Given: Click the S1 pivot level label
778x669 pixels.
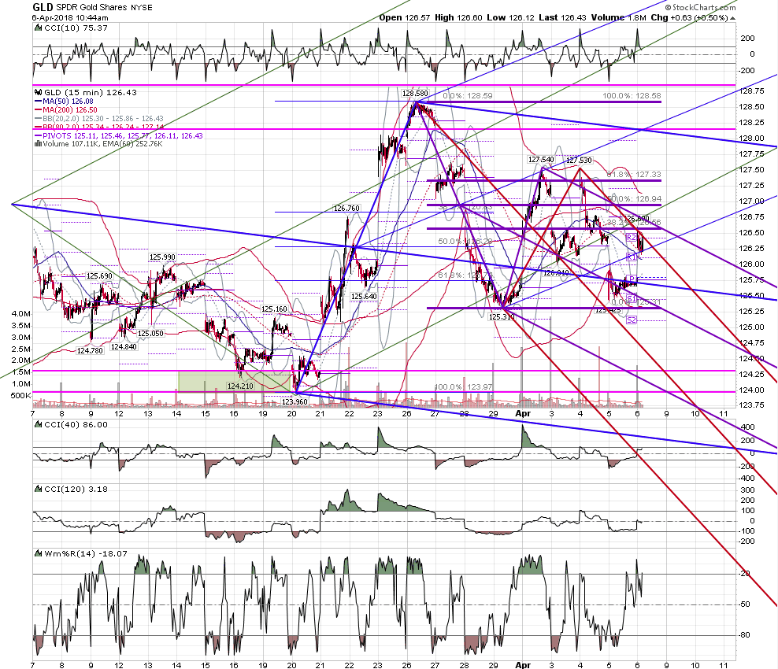Looking at the screenshot, I should tap(631, 298).
